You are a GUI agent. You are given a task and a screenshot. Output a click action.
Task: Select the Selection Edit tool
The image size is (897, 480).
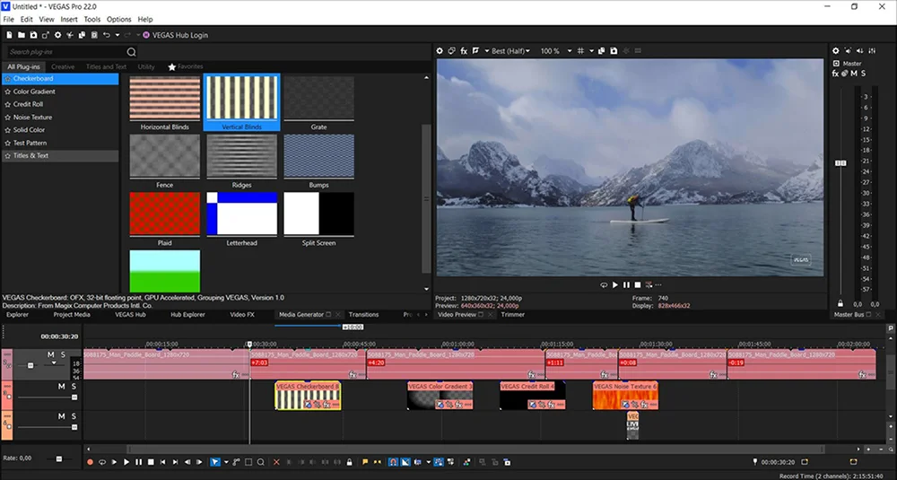(248, 462)
